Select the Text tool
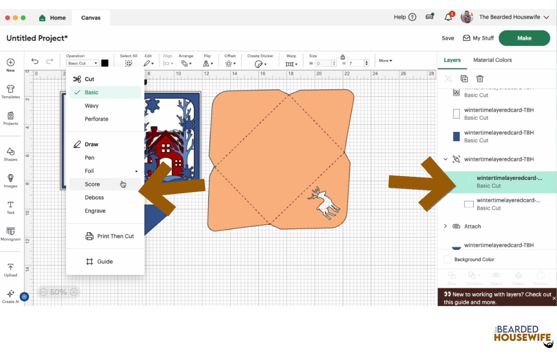 tap(10, 207)
